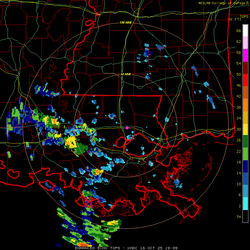The image size is (250, 250).
Task: Click the 100 NMI range ring label
Action: [x=126, y=23]
